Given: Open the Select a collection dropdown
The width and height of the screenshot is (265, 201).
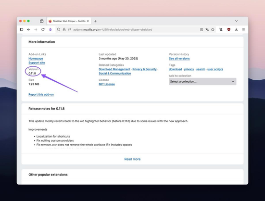Looking at the screenshot, I should 202,82.
